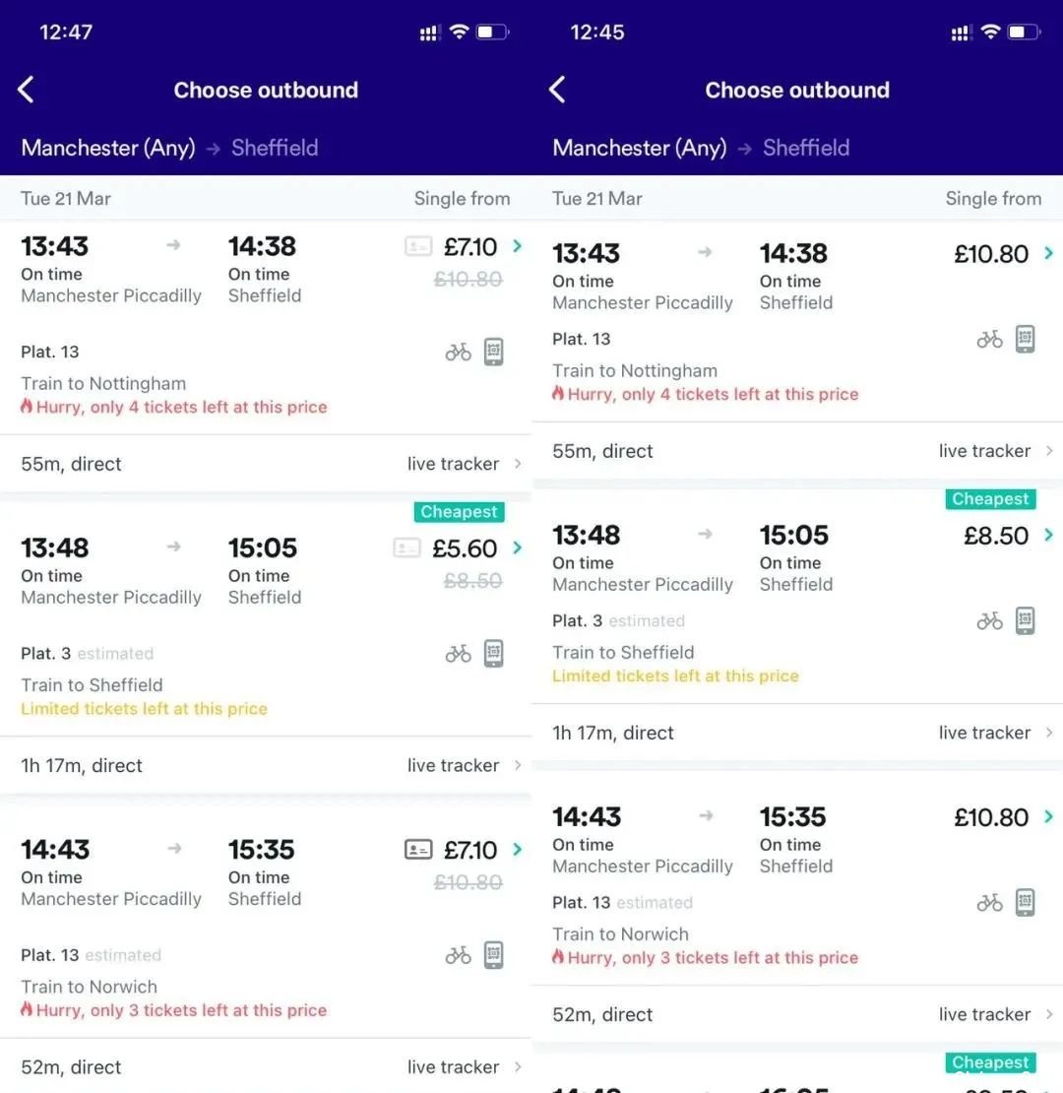Tap Manchester (Any) origin in right header

pos(640,148)
